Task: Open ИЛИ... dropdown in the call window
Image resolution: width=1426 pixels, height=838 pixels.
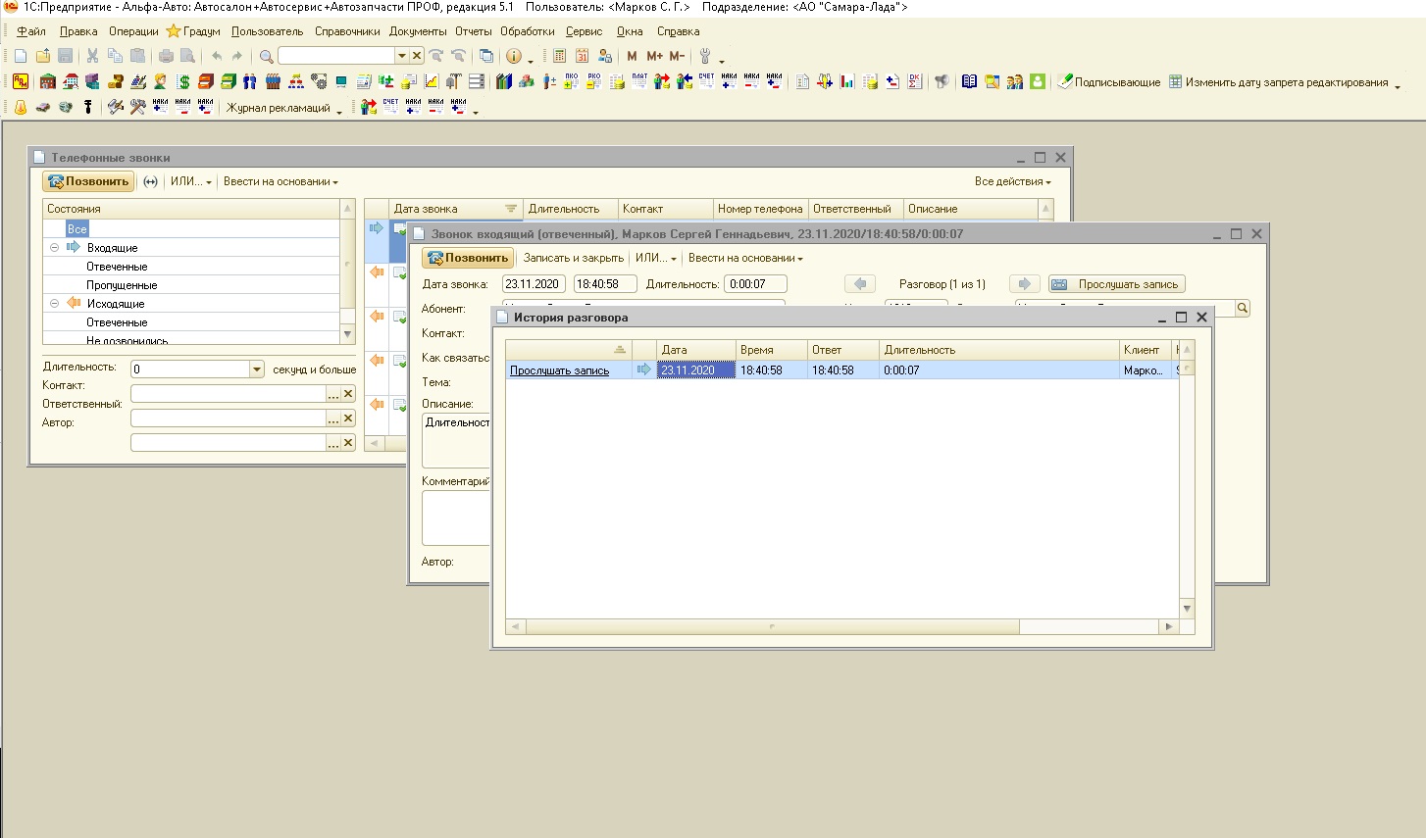Action: 656,258
